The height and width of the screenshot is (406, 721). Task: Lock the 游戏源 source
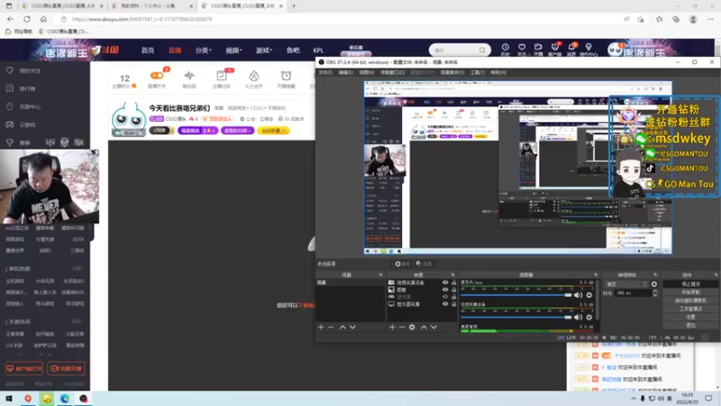(x=454, y=297)
